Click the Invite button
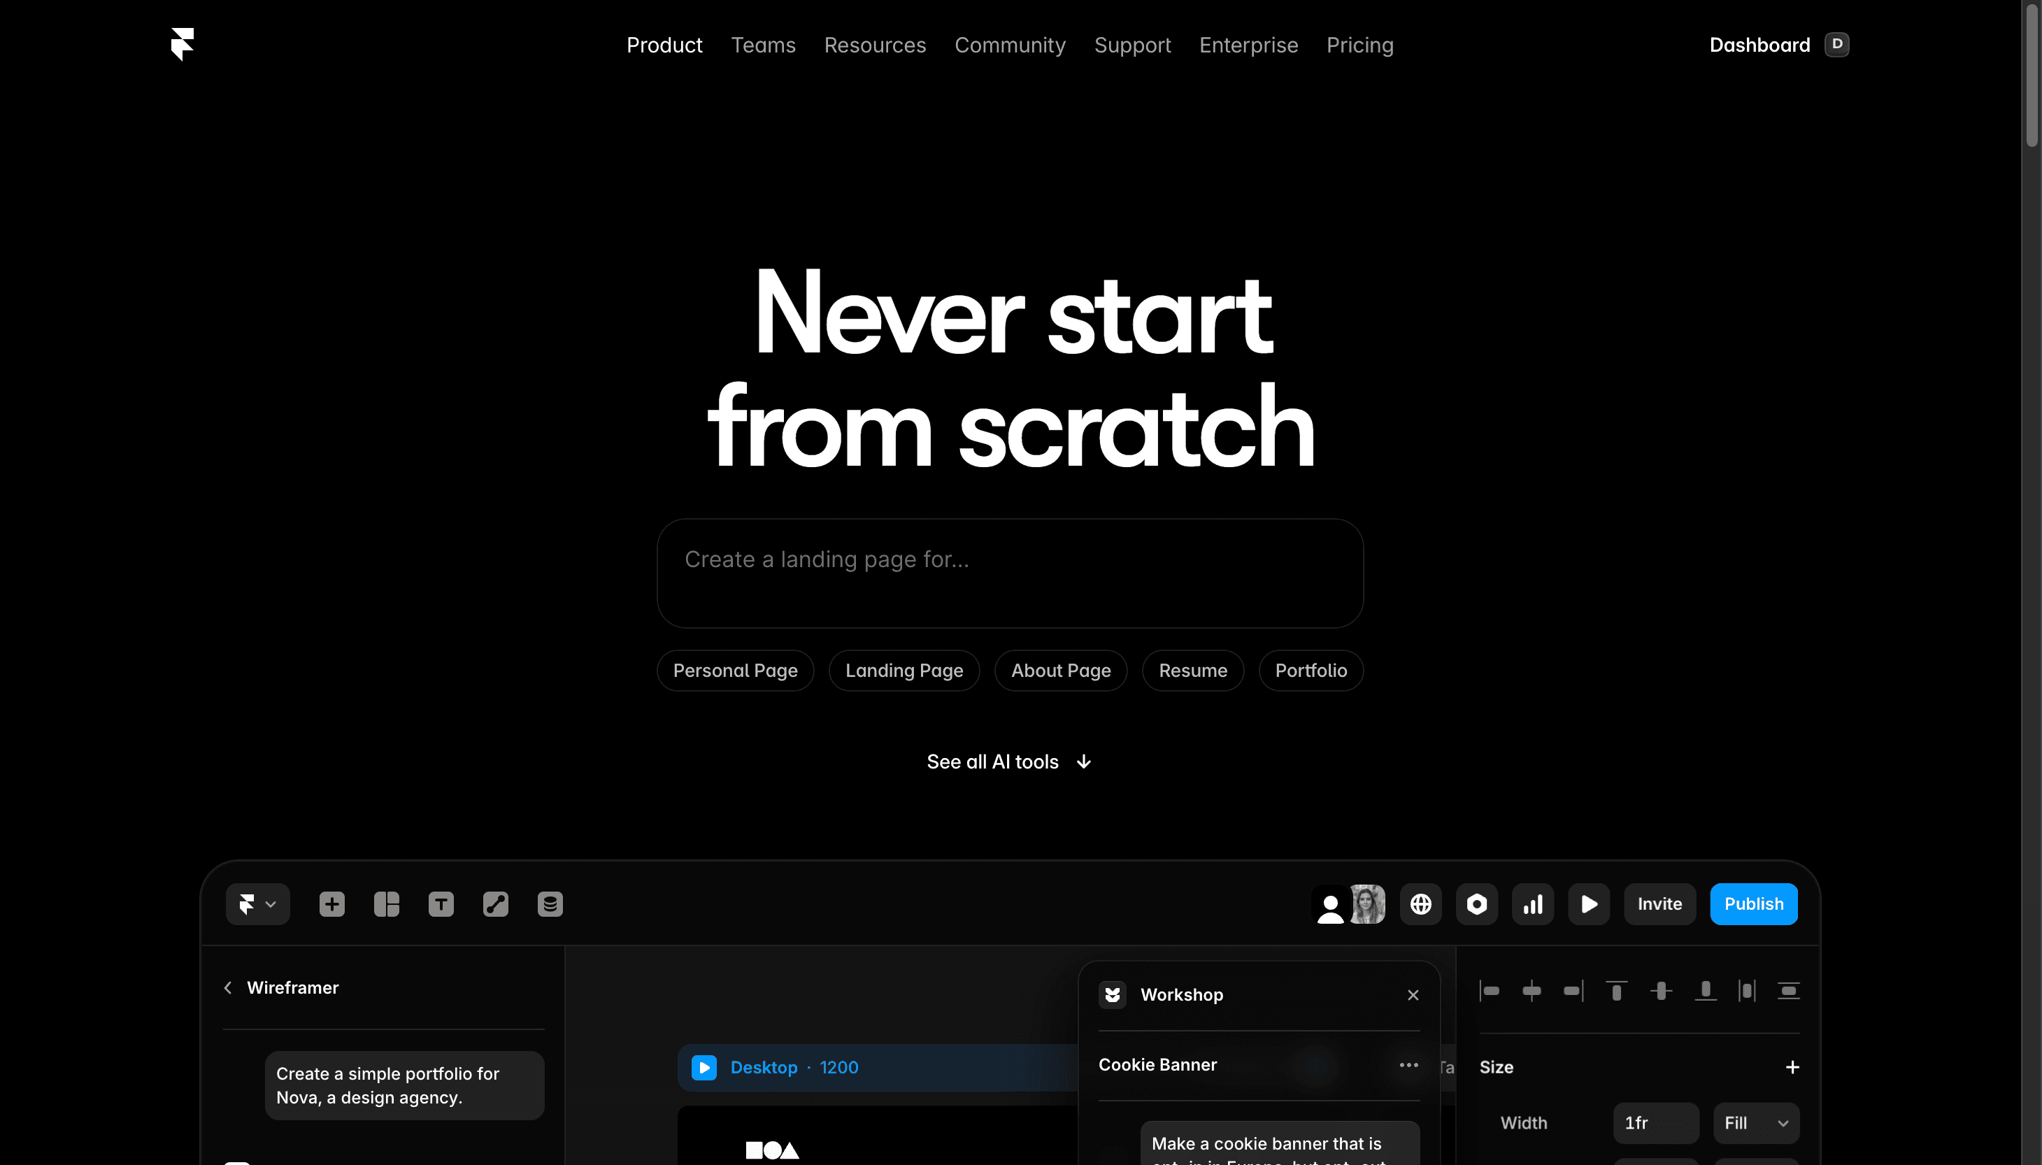This screenshot has width=2042, height=1165. pos(1659,904)
